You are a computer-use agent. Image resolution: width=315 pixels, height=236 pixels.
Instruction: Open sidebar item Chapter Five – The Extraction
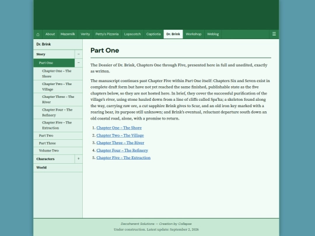pyautogui.click(x=58, y=125)
